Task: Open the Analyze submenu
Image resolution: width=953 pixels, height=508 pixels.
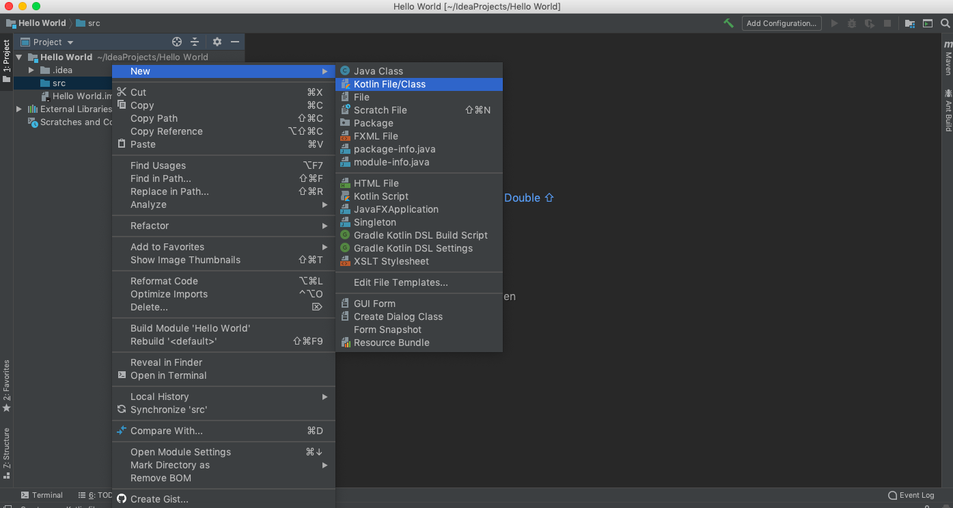Action: 223,204
